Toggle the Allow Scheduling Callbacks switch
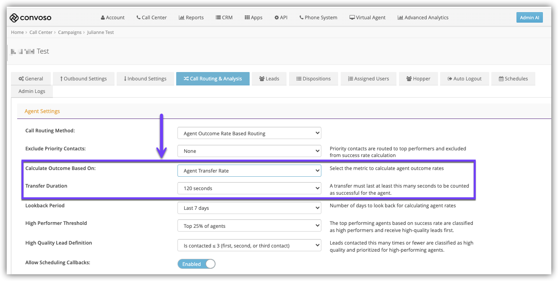Image resolution: width=558 pixels, height=281 pixels. click(x=196, y=264)
